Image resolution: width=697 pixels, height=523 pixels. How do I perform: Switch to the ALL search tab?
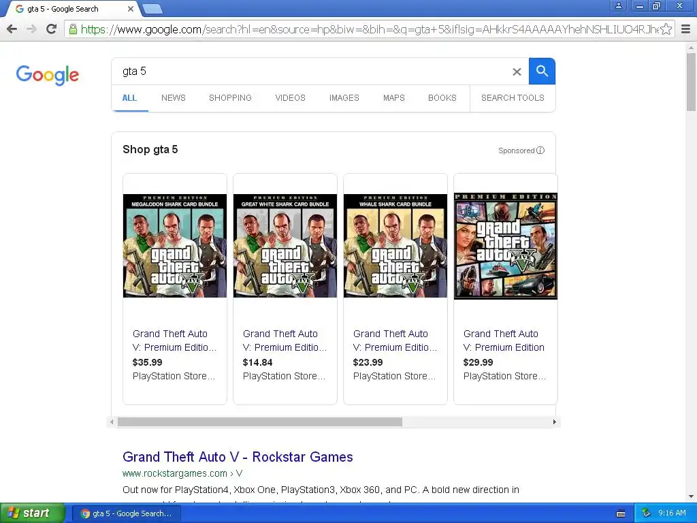tap(129, 98)
